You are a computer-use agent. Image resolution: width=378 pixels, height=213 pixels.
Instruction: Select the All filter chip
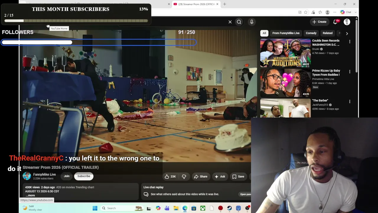(x=264, y=33)
